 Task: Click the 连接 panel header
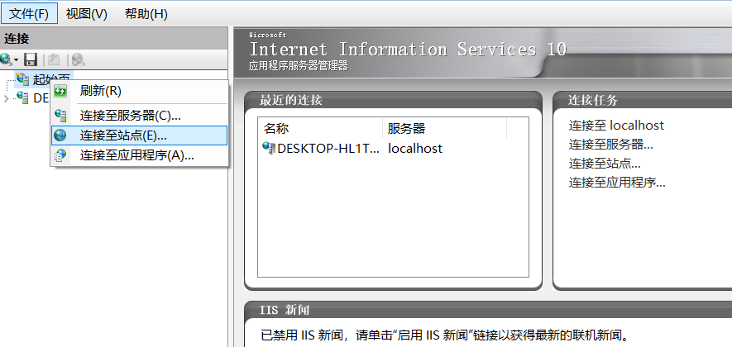coord(114,39)
